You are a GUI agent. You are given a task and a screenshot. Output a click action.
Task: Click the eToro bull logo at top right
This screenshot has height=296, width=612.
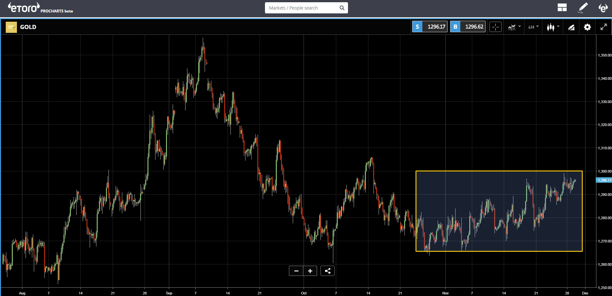pyautogui.click(x=603, y=8)
